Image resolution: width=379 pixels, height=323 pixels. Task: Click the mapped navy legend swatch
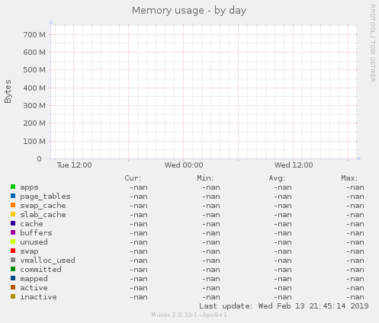(13, 278)
